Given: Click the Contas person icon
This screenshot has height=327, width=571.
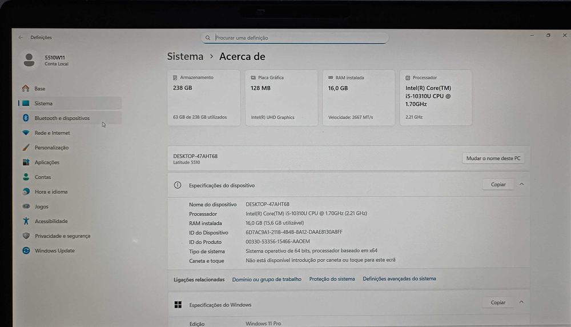Looking at the screenshot, I should point(26,177).
